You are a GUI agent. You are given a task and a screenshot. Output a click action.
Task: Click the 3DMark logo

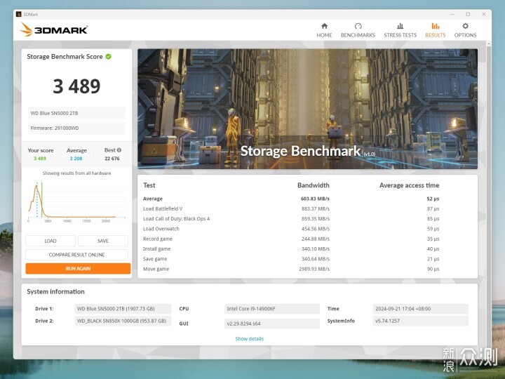coord(53,29)
